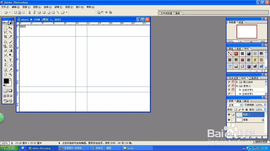
Task: Select the Healing Brush tool
Action: click(5, 42)
